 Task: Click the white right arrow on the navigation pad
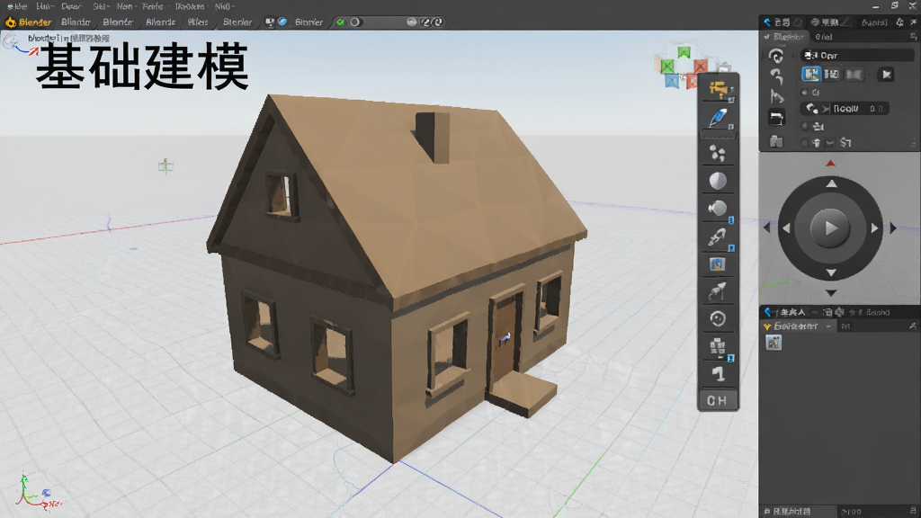coord(874,228)
